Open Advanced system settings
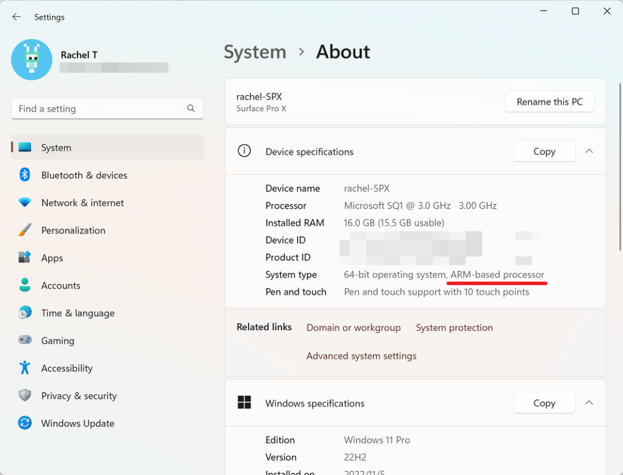The width and height of the screenshot is (623, 475). (x=361, y=356)
